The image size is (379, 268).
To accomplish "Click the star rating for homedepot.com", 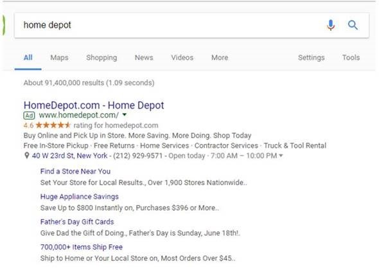I will coord(53,125).
